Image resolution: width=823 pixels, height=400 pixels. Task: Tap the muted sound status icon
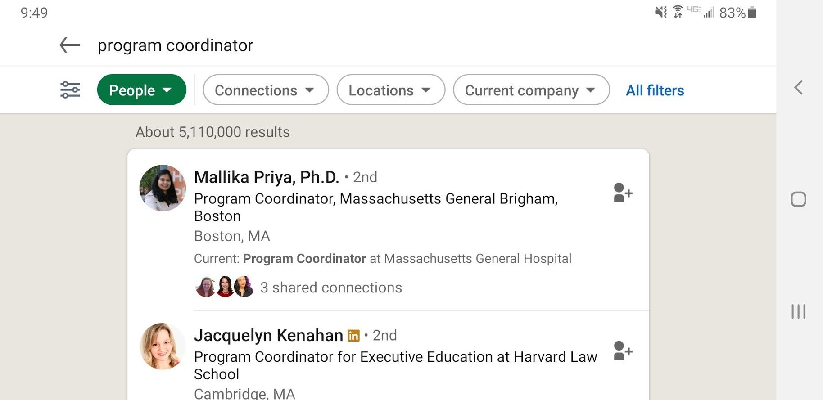coord(660,12)
